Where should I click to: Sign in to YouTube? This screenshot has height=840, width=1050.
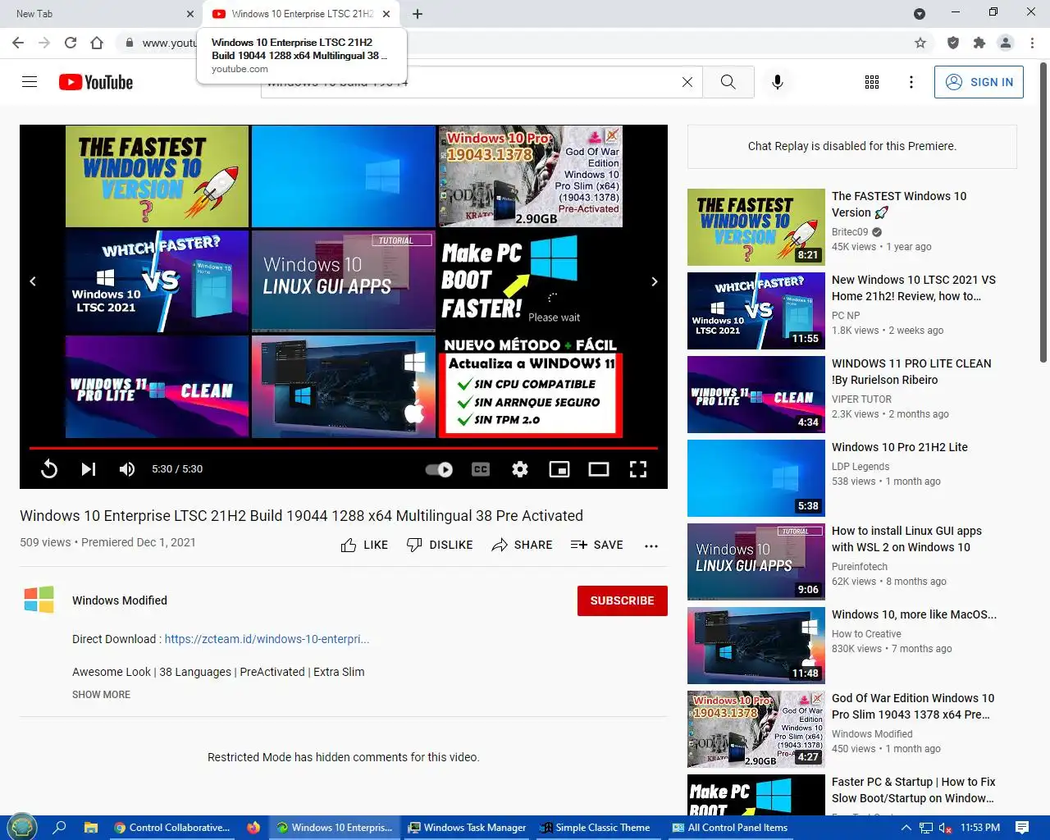(979, 82)
